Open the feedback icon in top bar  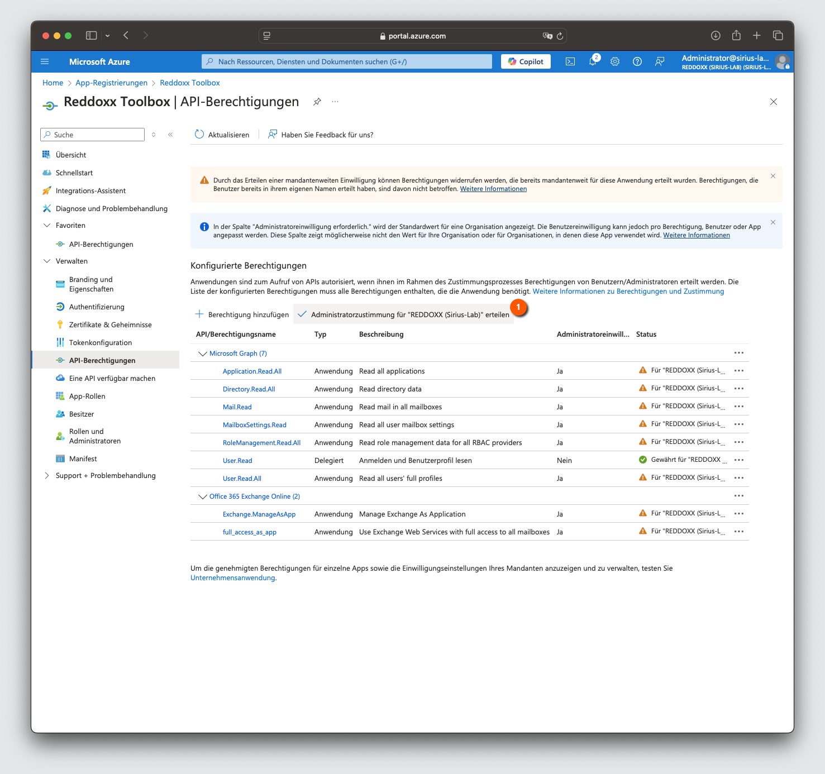point(660,61)
